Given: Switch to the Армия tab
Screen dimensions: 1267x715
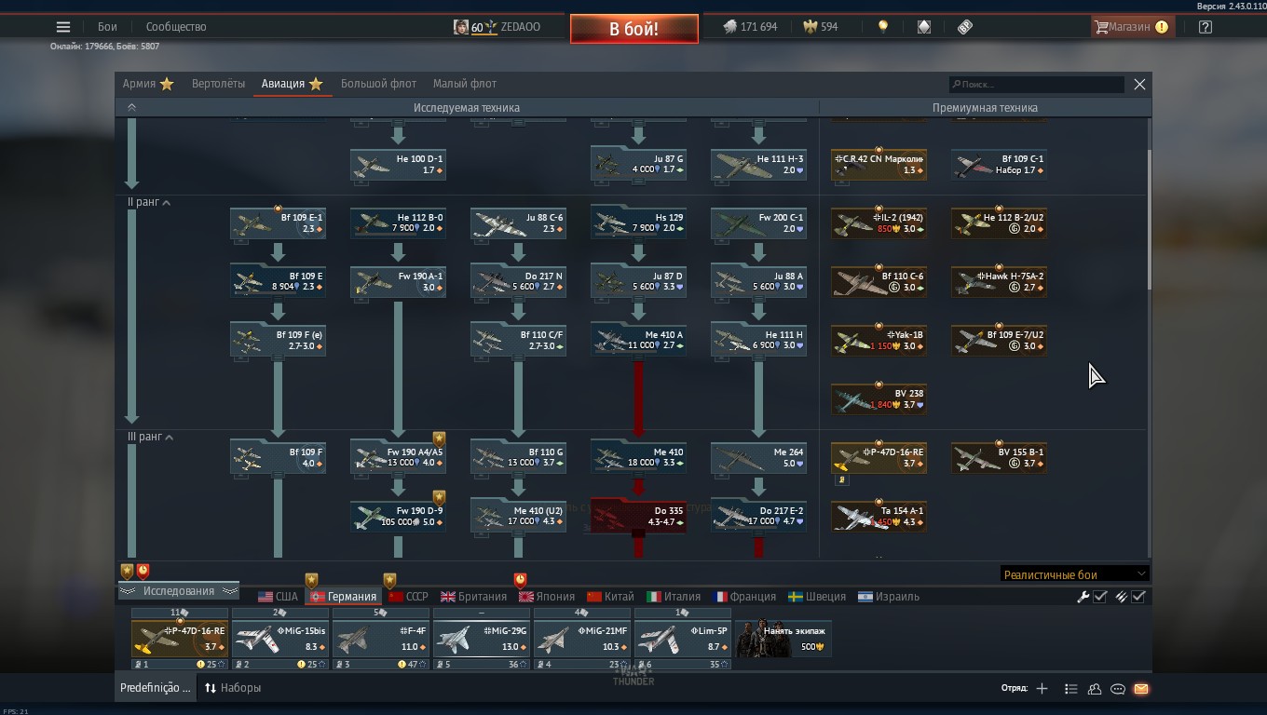Looking at the screenshot, I should tap(148, 84).
